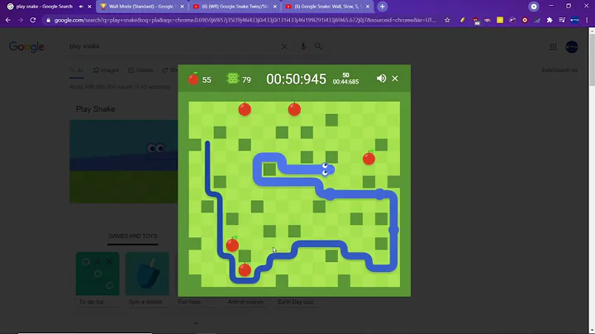Start voice search with the microphone
595x334 pixels.
pyautogui.click(x=302, y=46)
